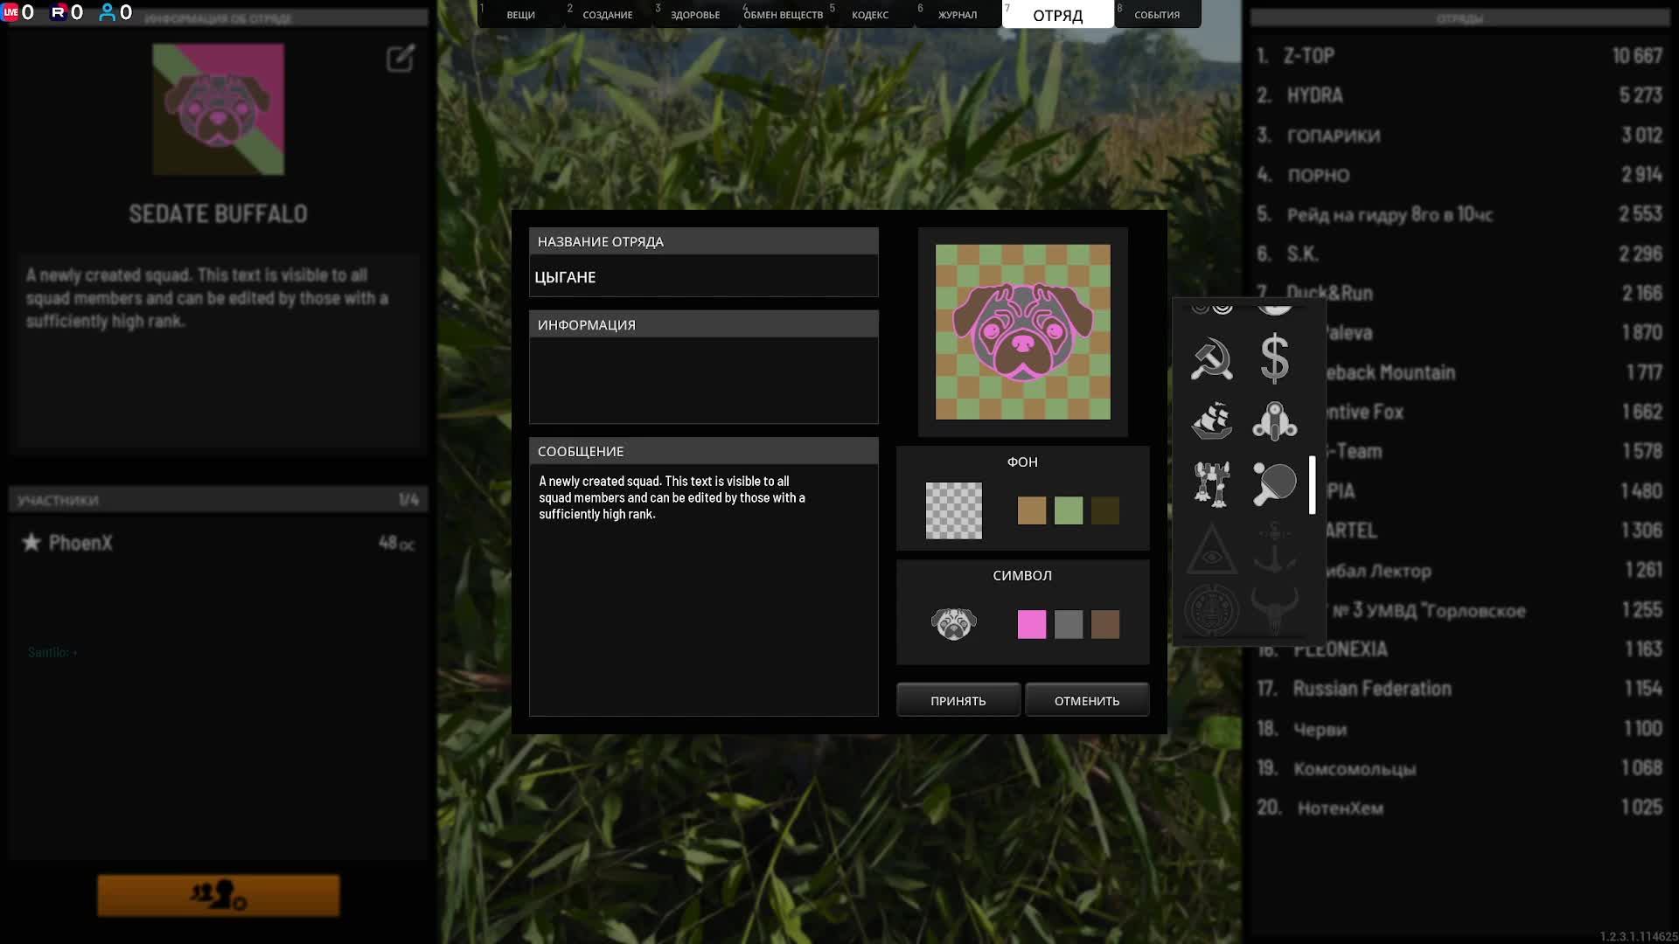
Task: Select the anchor symbol
Action: 1274,549
